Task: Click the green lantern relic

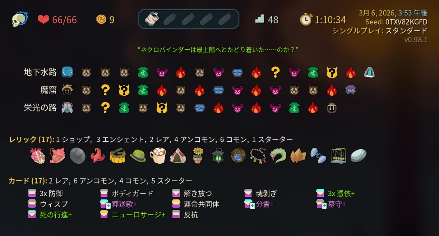Action: coord(218,156)
